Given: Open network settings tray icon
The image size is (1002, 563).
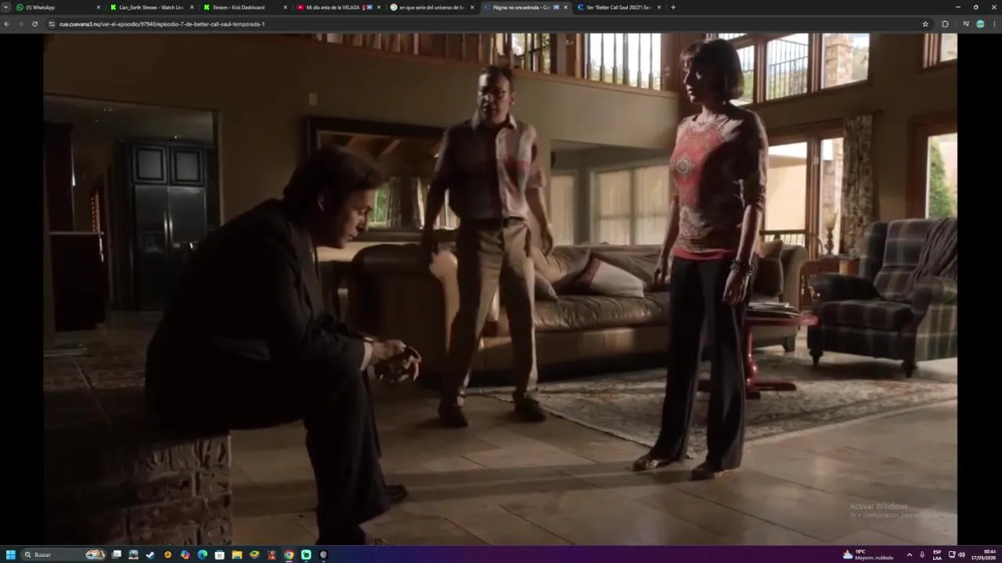Looking at the screenshot, I should pos(952,554).
